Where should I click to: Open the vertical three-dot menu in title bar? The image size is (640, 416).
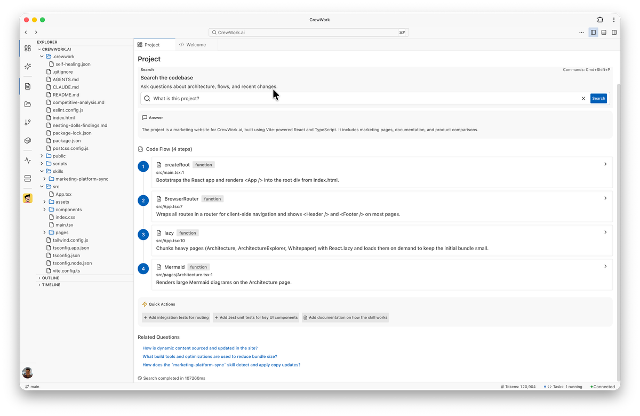coord(614,20)
